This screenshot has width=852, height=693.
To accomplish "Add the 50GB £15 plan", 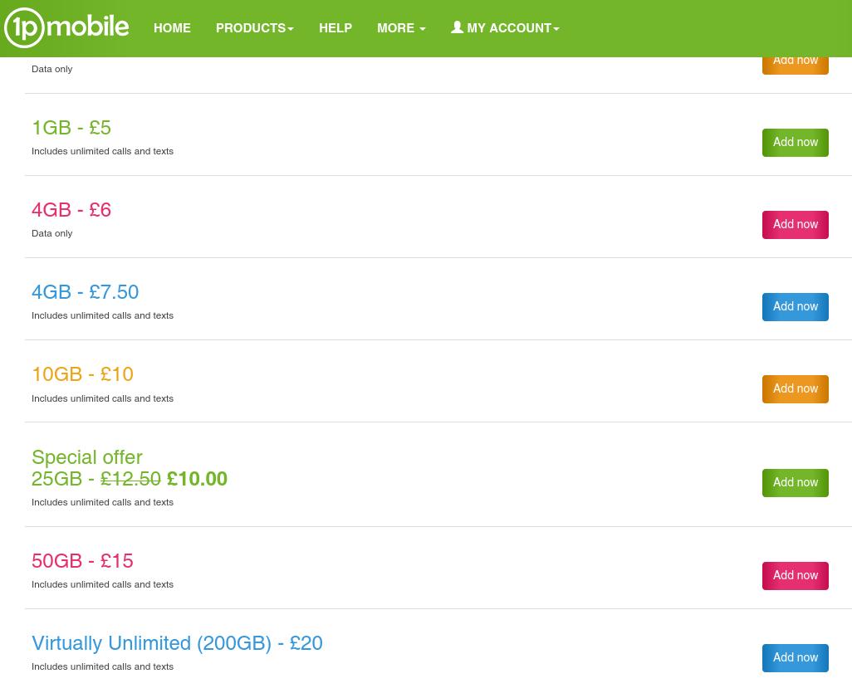I will click(795, 576).
